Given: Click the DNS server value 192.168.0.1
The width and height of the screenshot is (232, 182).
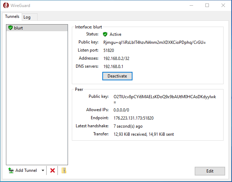Looking at the screenshot, I should [113, 66].
